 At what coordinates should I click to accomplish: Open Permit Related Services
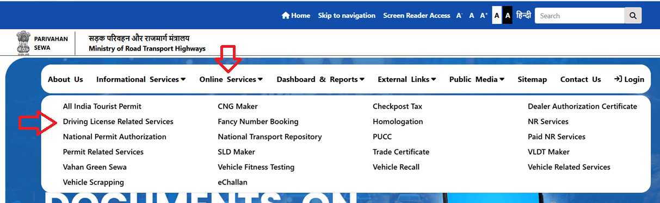(x=103, y=152)
